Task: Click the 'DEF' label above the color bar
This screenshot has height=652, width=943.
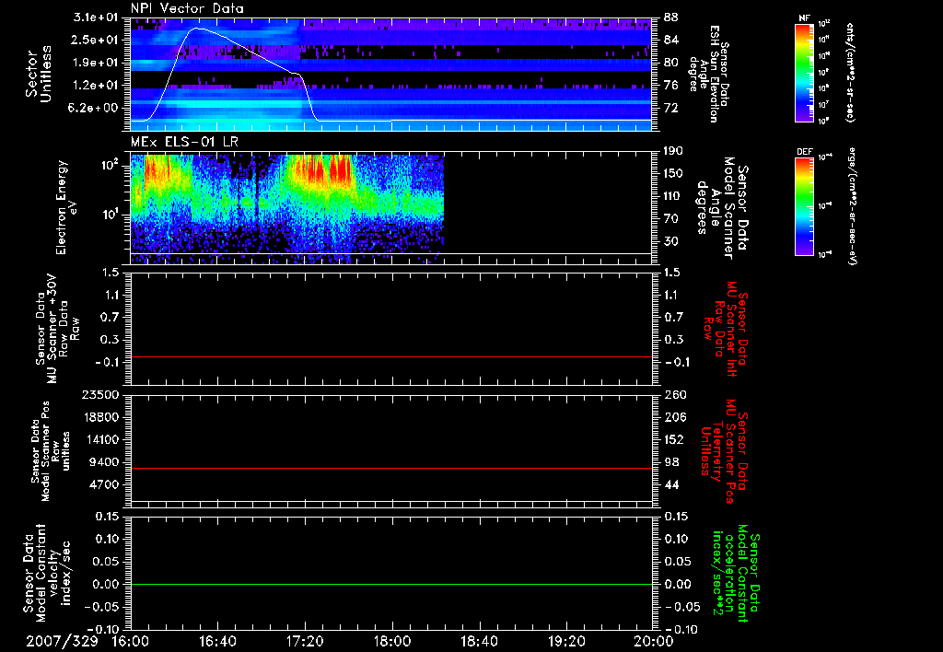Action: [x=805, y=152]
